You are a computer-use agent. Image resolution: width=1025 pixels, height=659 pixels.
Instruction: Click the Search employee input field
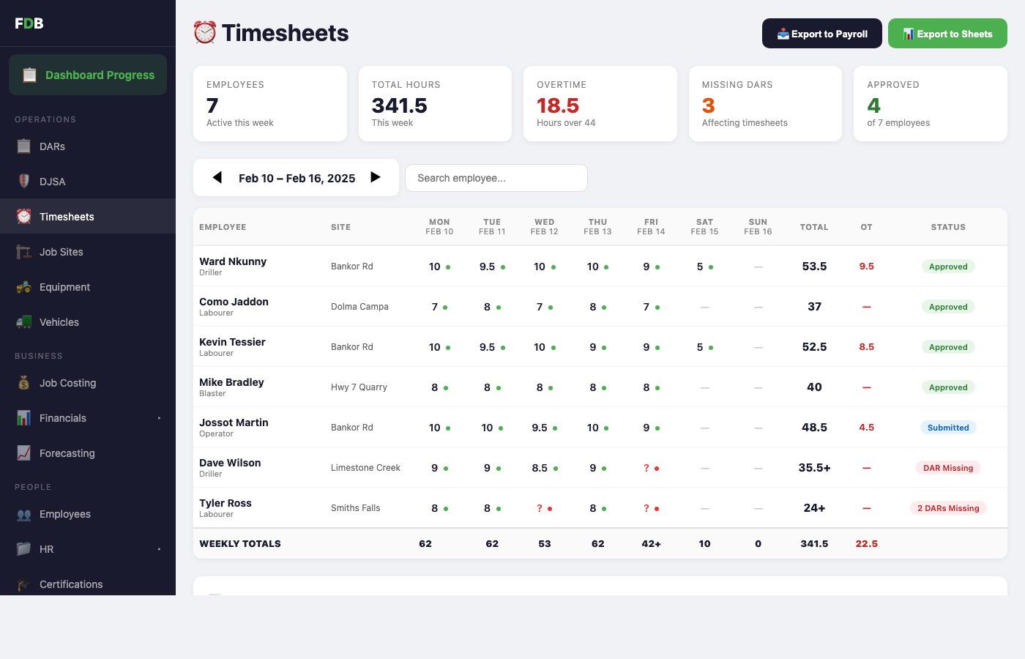pyautogui.click(x=496, y=178)
